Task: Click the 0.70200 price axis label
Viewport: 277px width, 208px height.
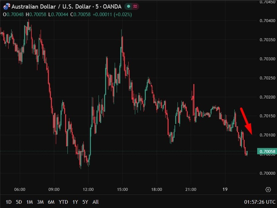Action: 267,97
